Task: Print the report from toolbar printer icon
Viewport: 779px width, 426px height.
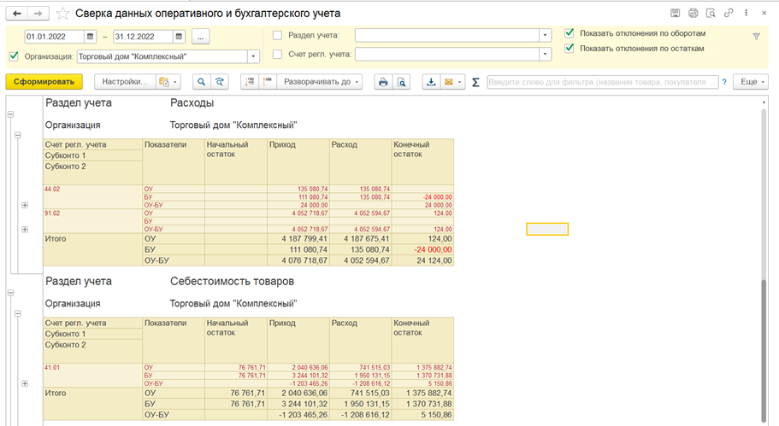Action: coord(383,82)
